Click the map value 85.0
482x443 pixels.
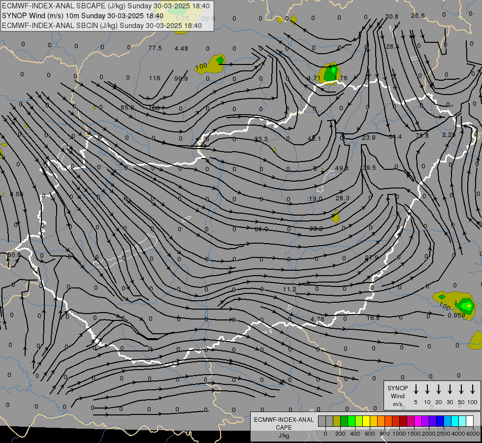coord(127,108)
